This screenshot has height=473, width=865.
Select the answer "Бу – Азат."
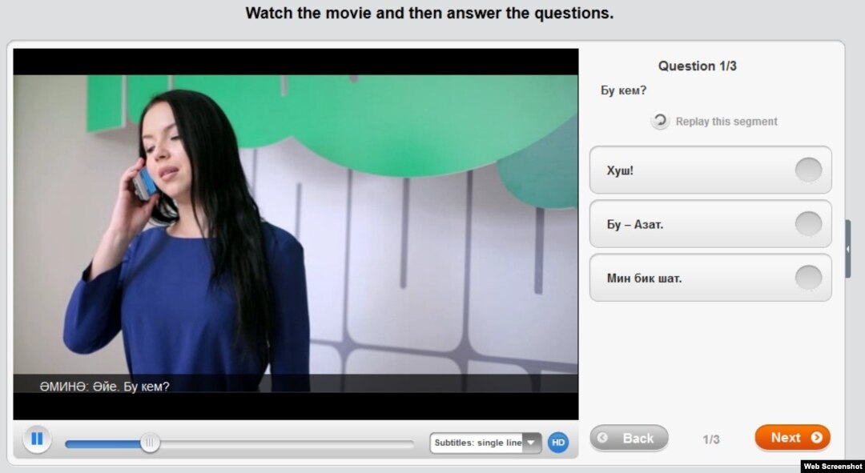(710, 224)
